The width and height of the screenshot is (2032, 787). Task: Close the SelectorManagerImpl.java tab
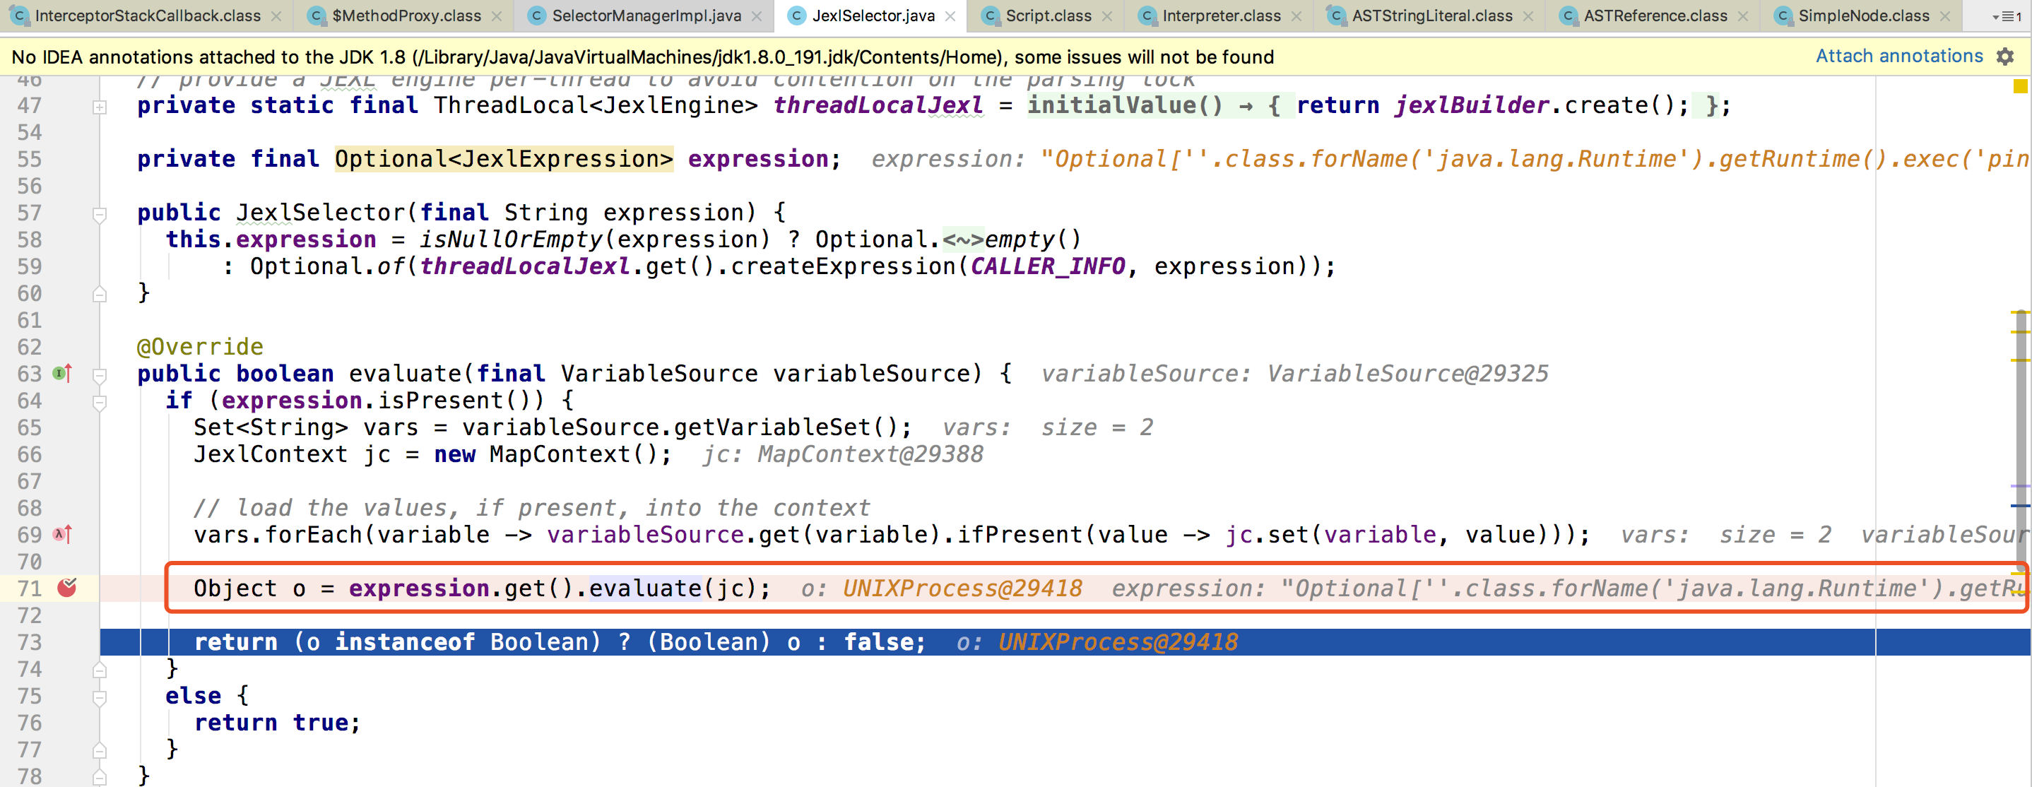[757, 16]
